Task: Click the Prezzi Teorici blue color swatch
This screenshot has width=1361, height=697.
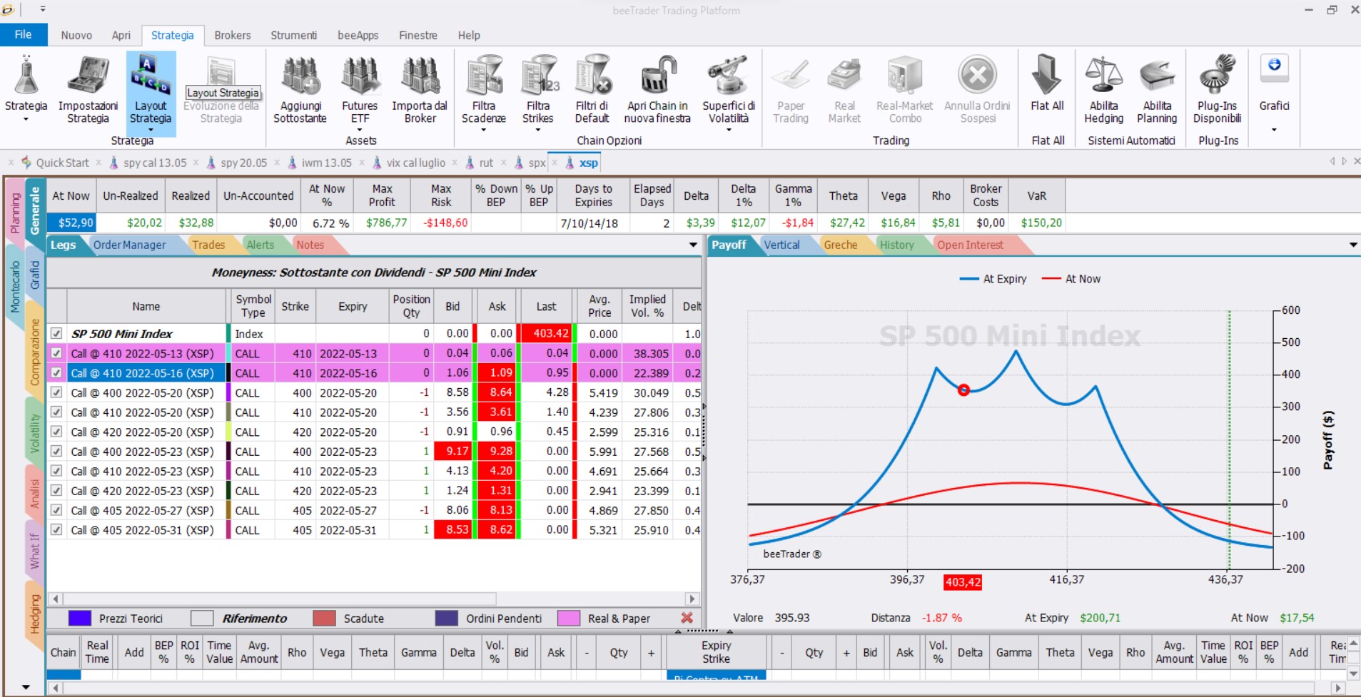Action: [80, 618]
